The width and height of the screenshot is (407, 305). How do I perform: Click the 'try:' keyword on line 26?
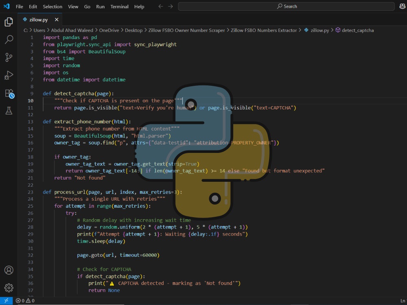[71, 213]
